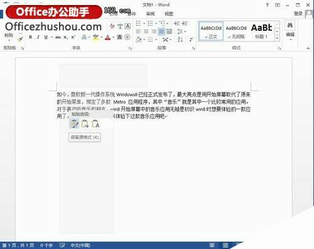The height and width of the screenshot is (249, 314).
Task: Click the proofing check icon in status bar
Action: point(62,245)
